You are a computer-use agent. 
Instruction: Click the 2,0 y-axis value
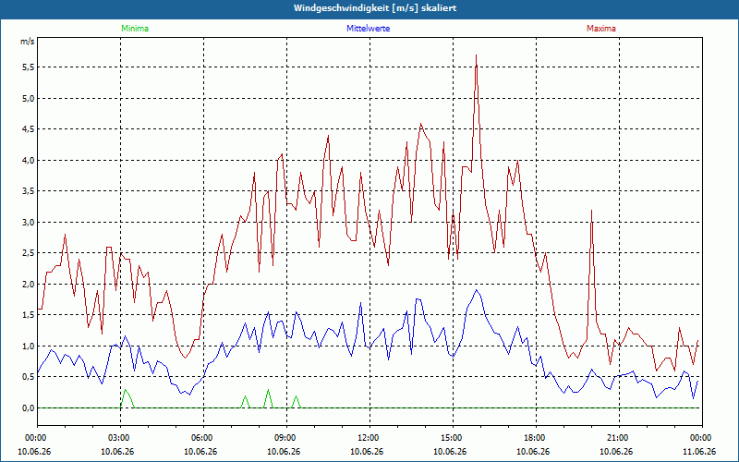(29, 285)
